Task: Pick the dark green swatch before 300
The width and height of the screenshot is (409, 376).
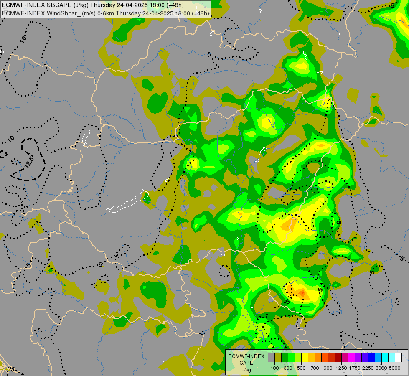Action: point(285,357)
